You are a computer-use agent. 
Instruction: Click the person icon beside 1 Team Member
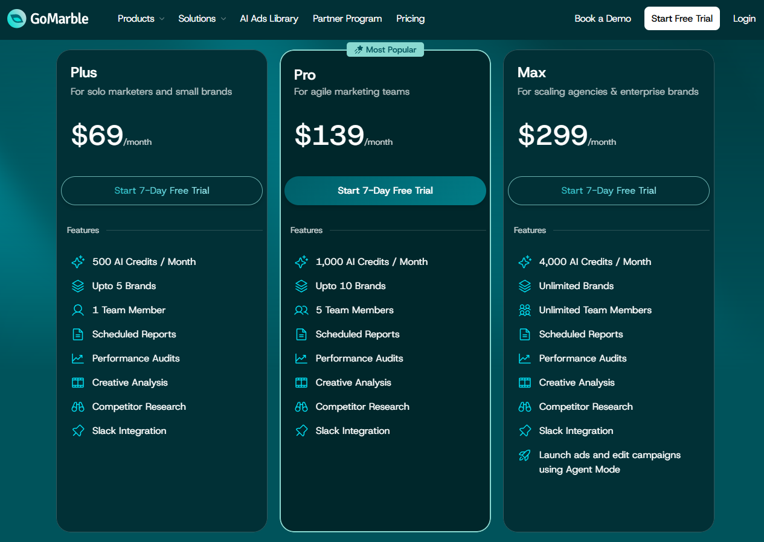click(78, 310)
